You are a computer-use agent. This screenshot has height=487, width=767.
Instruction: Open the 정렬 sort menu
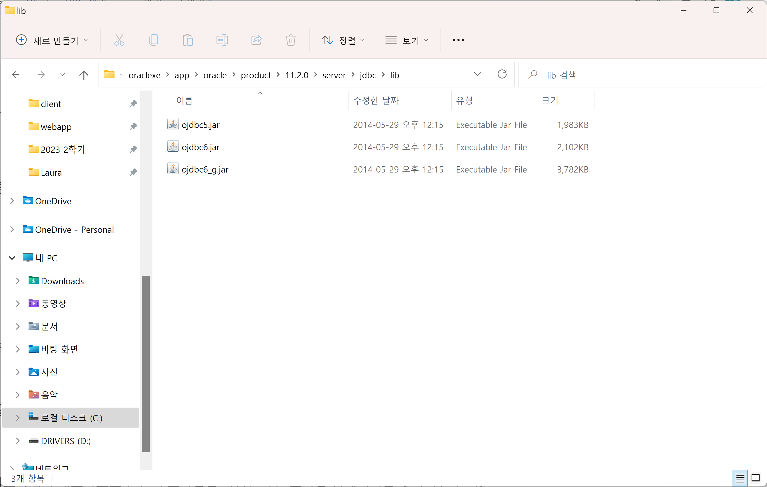(x=343, y=41)
